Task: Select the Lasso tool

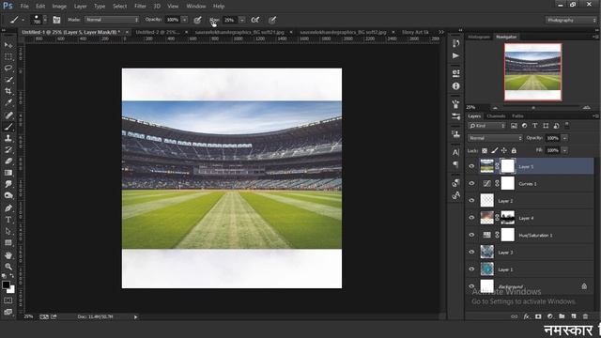Action: 8,69
